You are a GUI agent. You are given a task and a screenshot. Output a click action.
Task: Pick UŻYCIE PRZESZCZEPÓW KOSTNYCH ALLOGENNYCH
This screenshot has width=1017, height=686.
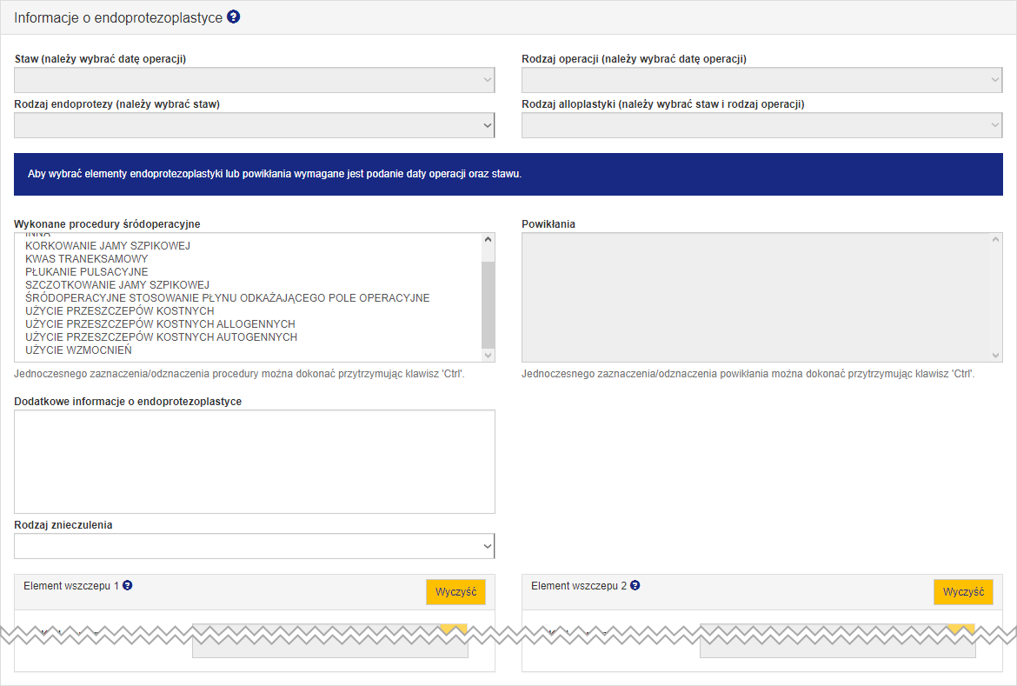(160, 324)
